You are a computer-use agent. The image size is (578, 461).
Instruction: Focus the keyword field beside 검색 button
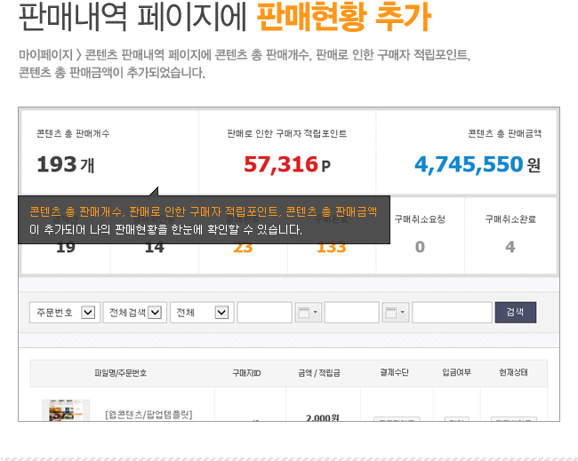(452, 313)
